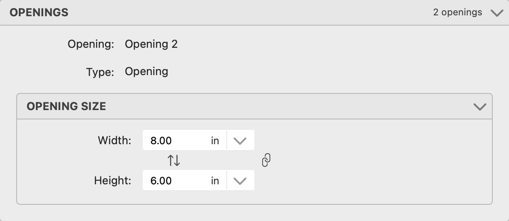Collapse the Openings panel chevron
The image size is (509, 221).
tap(497, 13)
